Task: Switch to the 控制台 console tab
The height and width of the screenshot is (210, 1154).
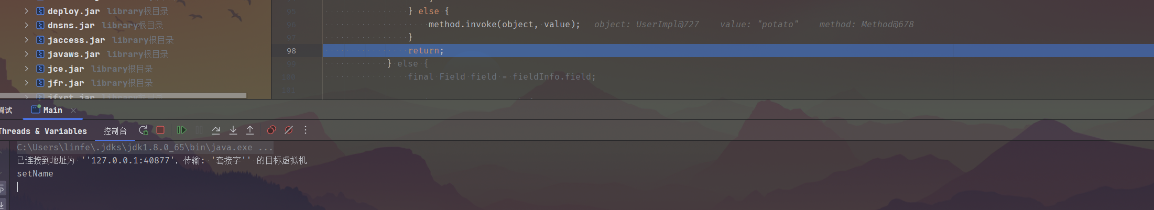Action: coord(115,131)
